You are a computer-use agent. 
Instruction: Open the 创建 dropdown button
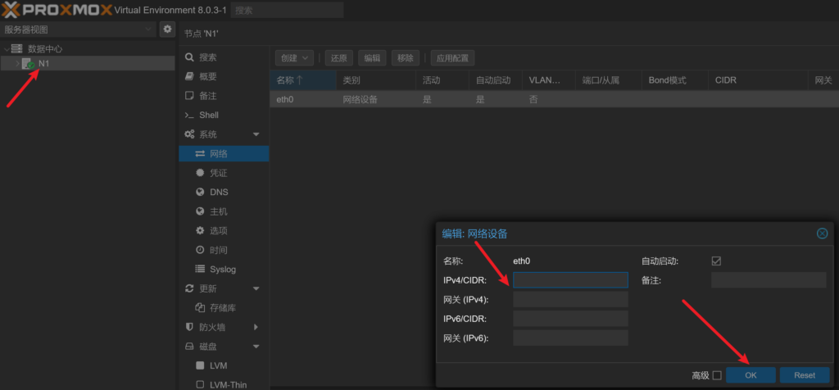pyautogui.click(x=295, y=58)
